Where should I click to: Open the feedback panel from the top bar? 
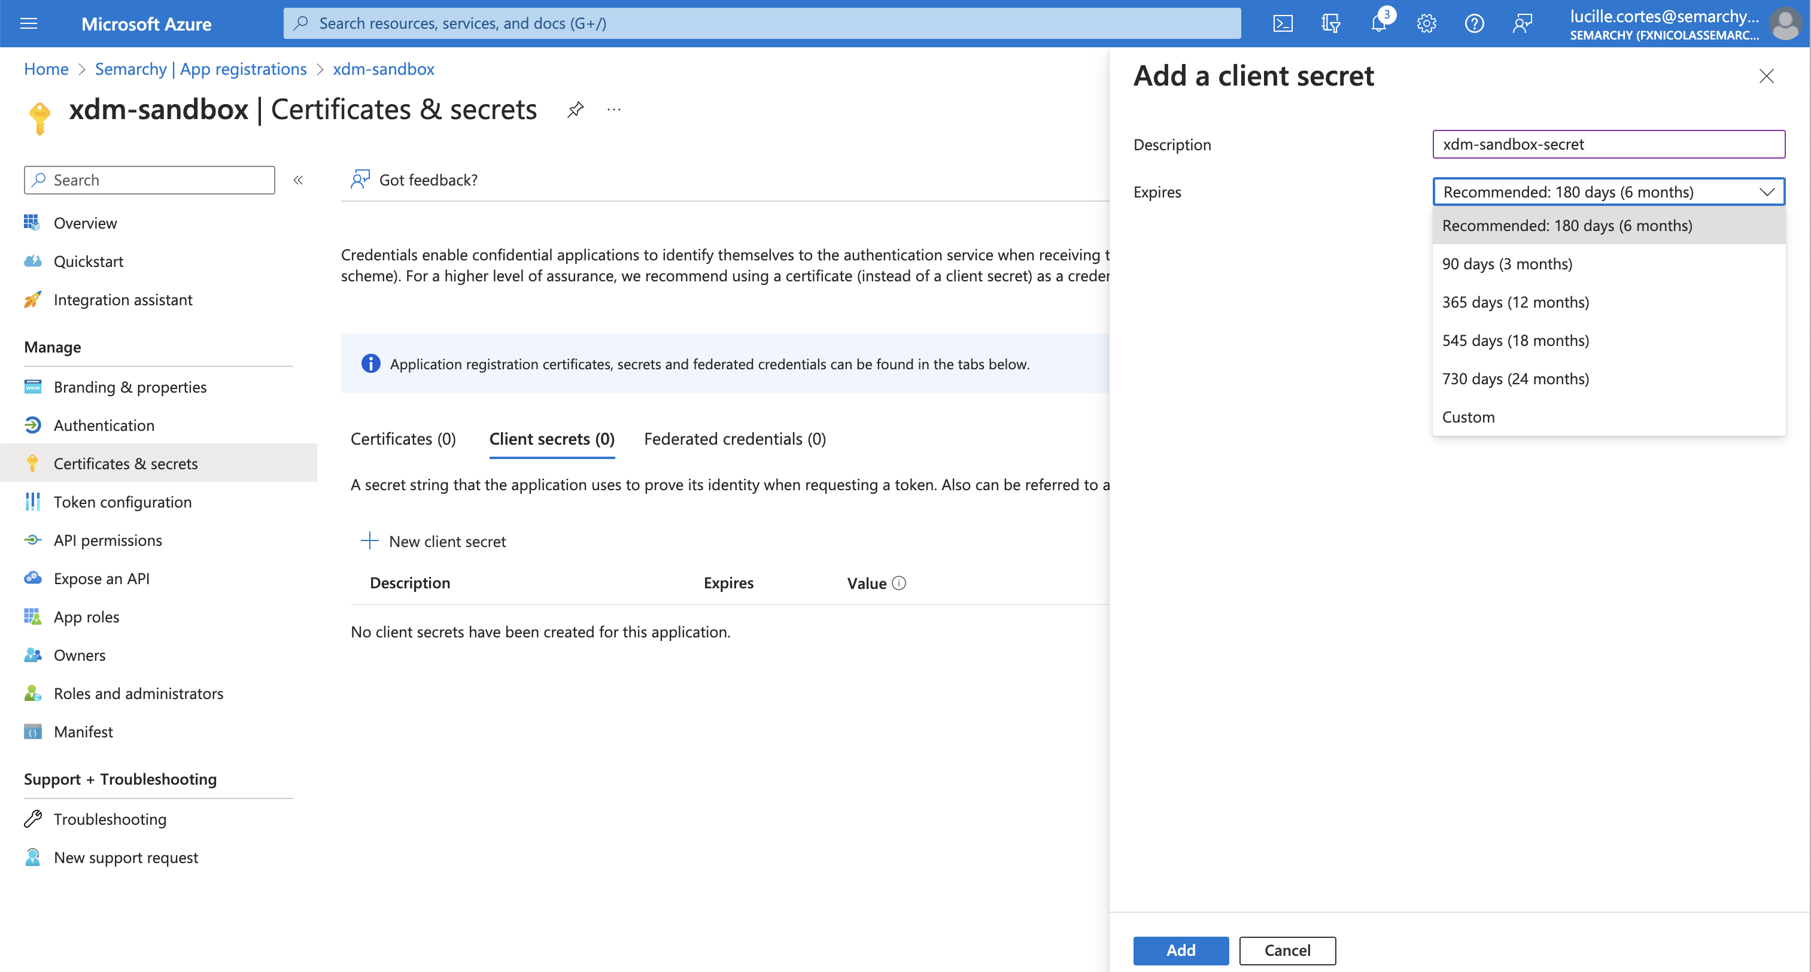1523,23
